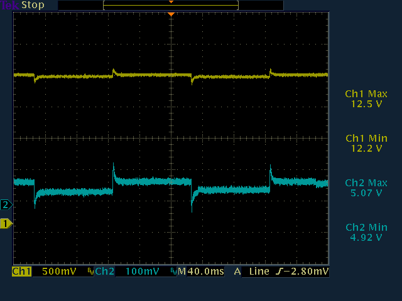Click the record view position bar
Viewport: 402px width, 301px height.
point(170,5)
